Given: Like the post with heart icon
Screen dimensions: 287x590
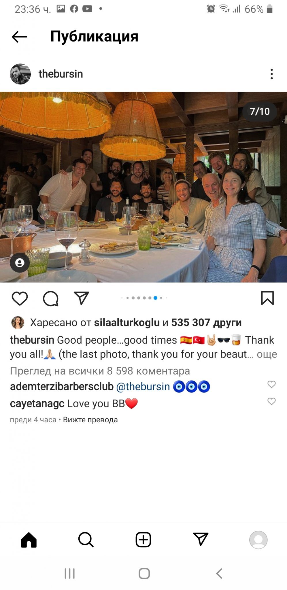Looking at the screenshot, I should click(x=20, y=298).
